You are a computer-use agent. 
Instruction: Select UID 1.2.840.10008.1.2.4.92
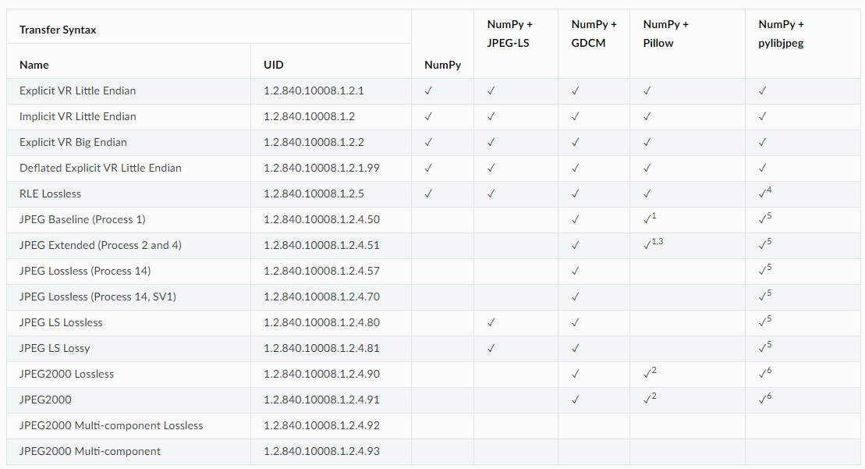tap(321, 425)
